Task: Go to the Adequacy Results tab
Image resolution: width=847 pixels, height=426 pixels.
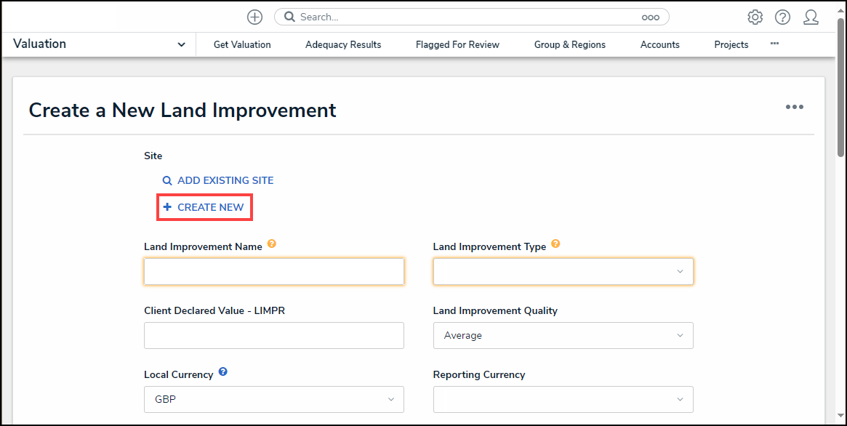Action: click(343, 45)
